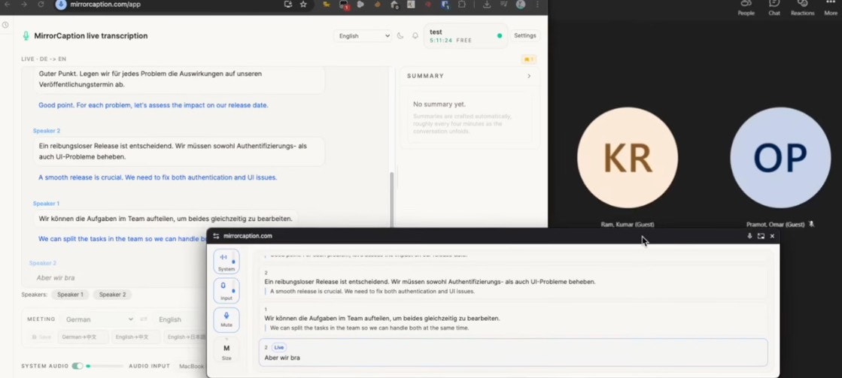Click "Guter Punkt. Legen wir" transcript bubble
This screenshot has width=842, height=378.
[179, 80]
